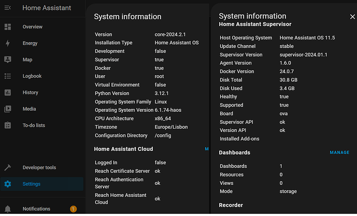Viewport: 357px width, 216px height.
Task: Click the Developer tools hammer icon
Action: (x=8, y=167)
